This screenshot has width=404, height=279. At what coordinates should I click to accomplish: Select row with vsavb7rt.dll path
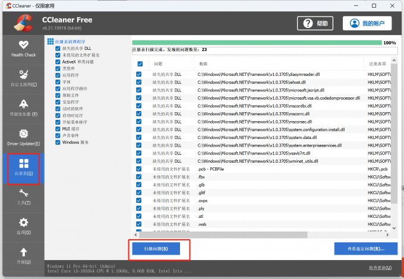262,153
